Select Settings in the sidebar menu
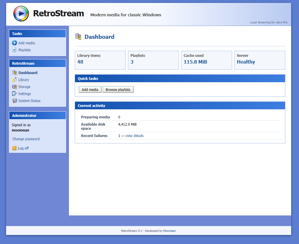Image resolution: width=299 pixels, height=244 pixels. pyautogui.click(x=25, y=94)
